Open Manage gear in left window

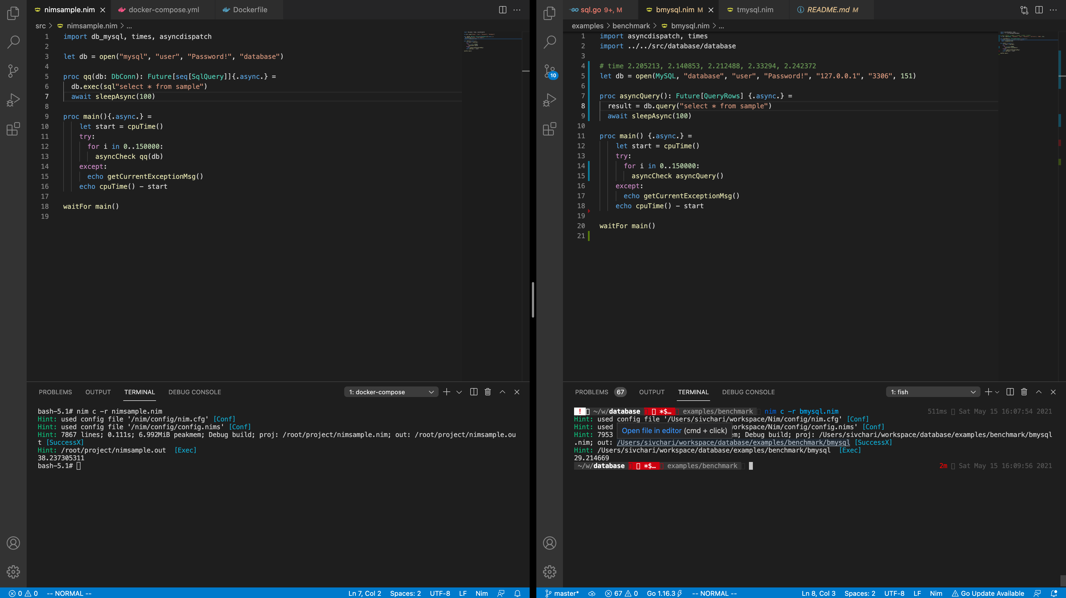[13, 572]
